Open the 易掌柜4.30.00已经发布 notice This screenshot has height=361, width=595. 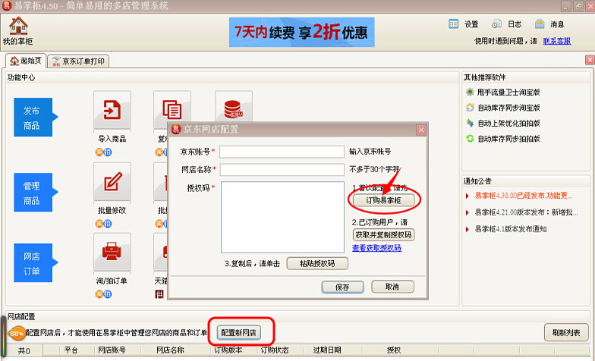click(x=524, y=196)
